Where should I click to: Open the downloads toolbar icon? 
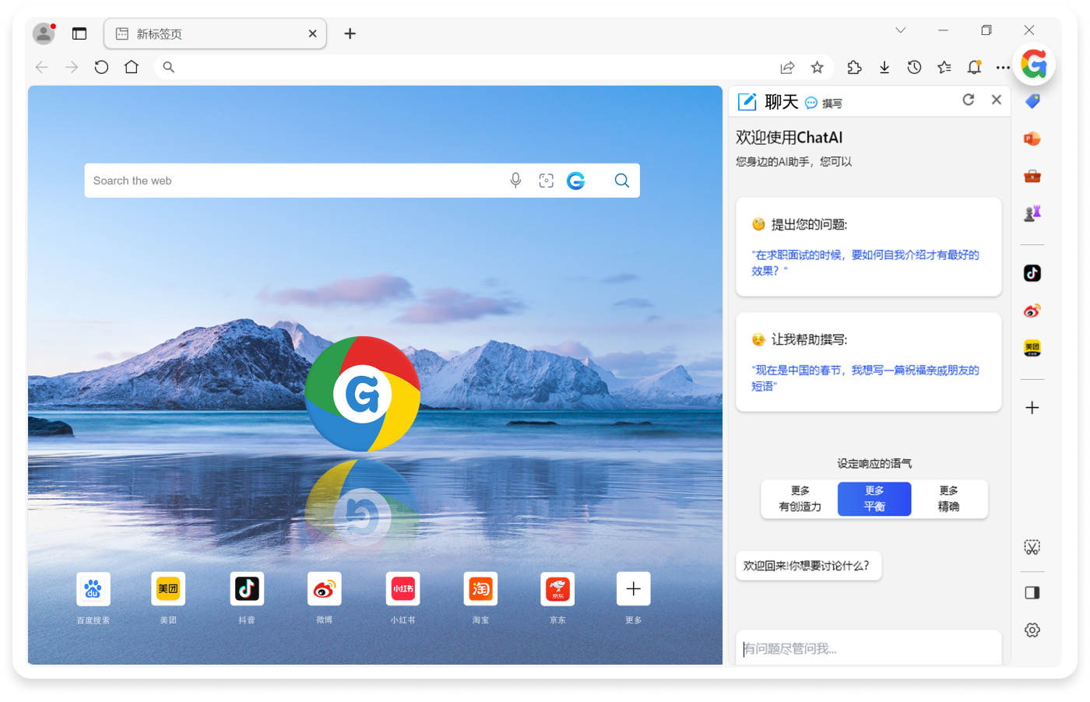click(x=884, y=68)
